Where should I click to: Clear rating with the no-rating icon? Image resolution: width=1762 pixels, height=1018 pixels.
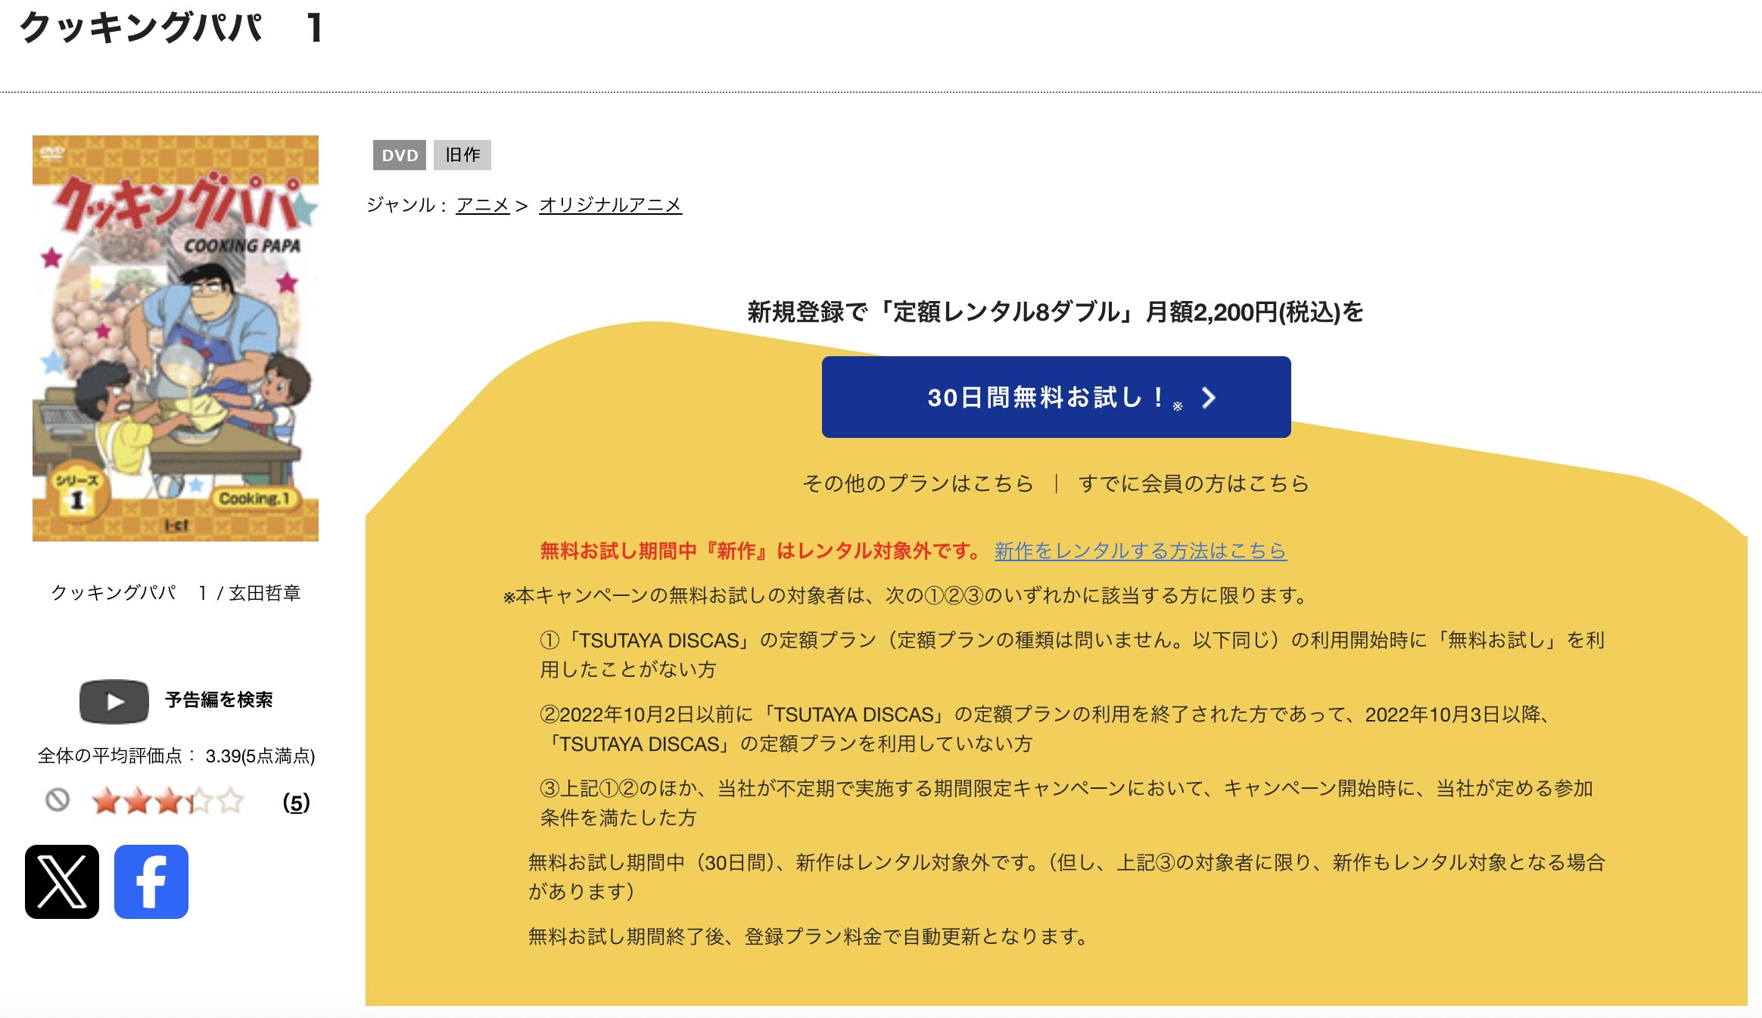(58, 799)
